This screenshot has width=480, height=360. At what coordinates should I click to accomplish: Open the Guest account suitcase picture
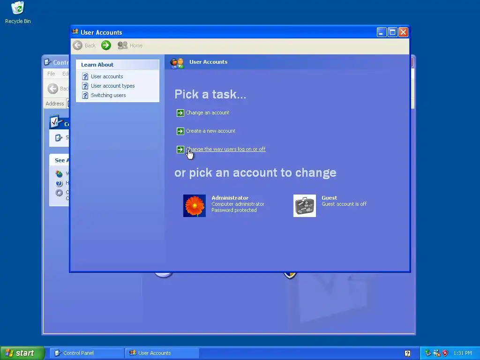[305, 206]
